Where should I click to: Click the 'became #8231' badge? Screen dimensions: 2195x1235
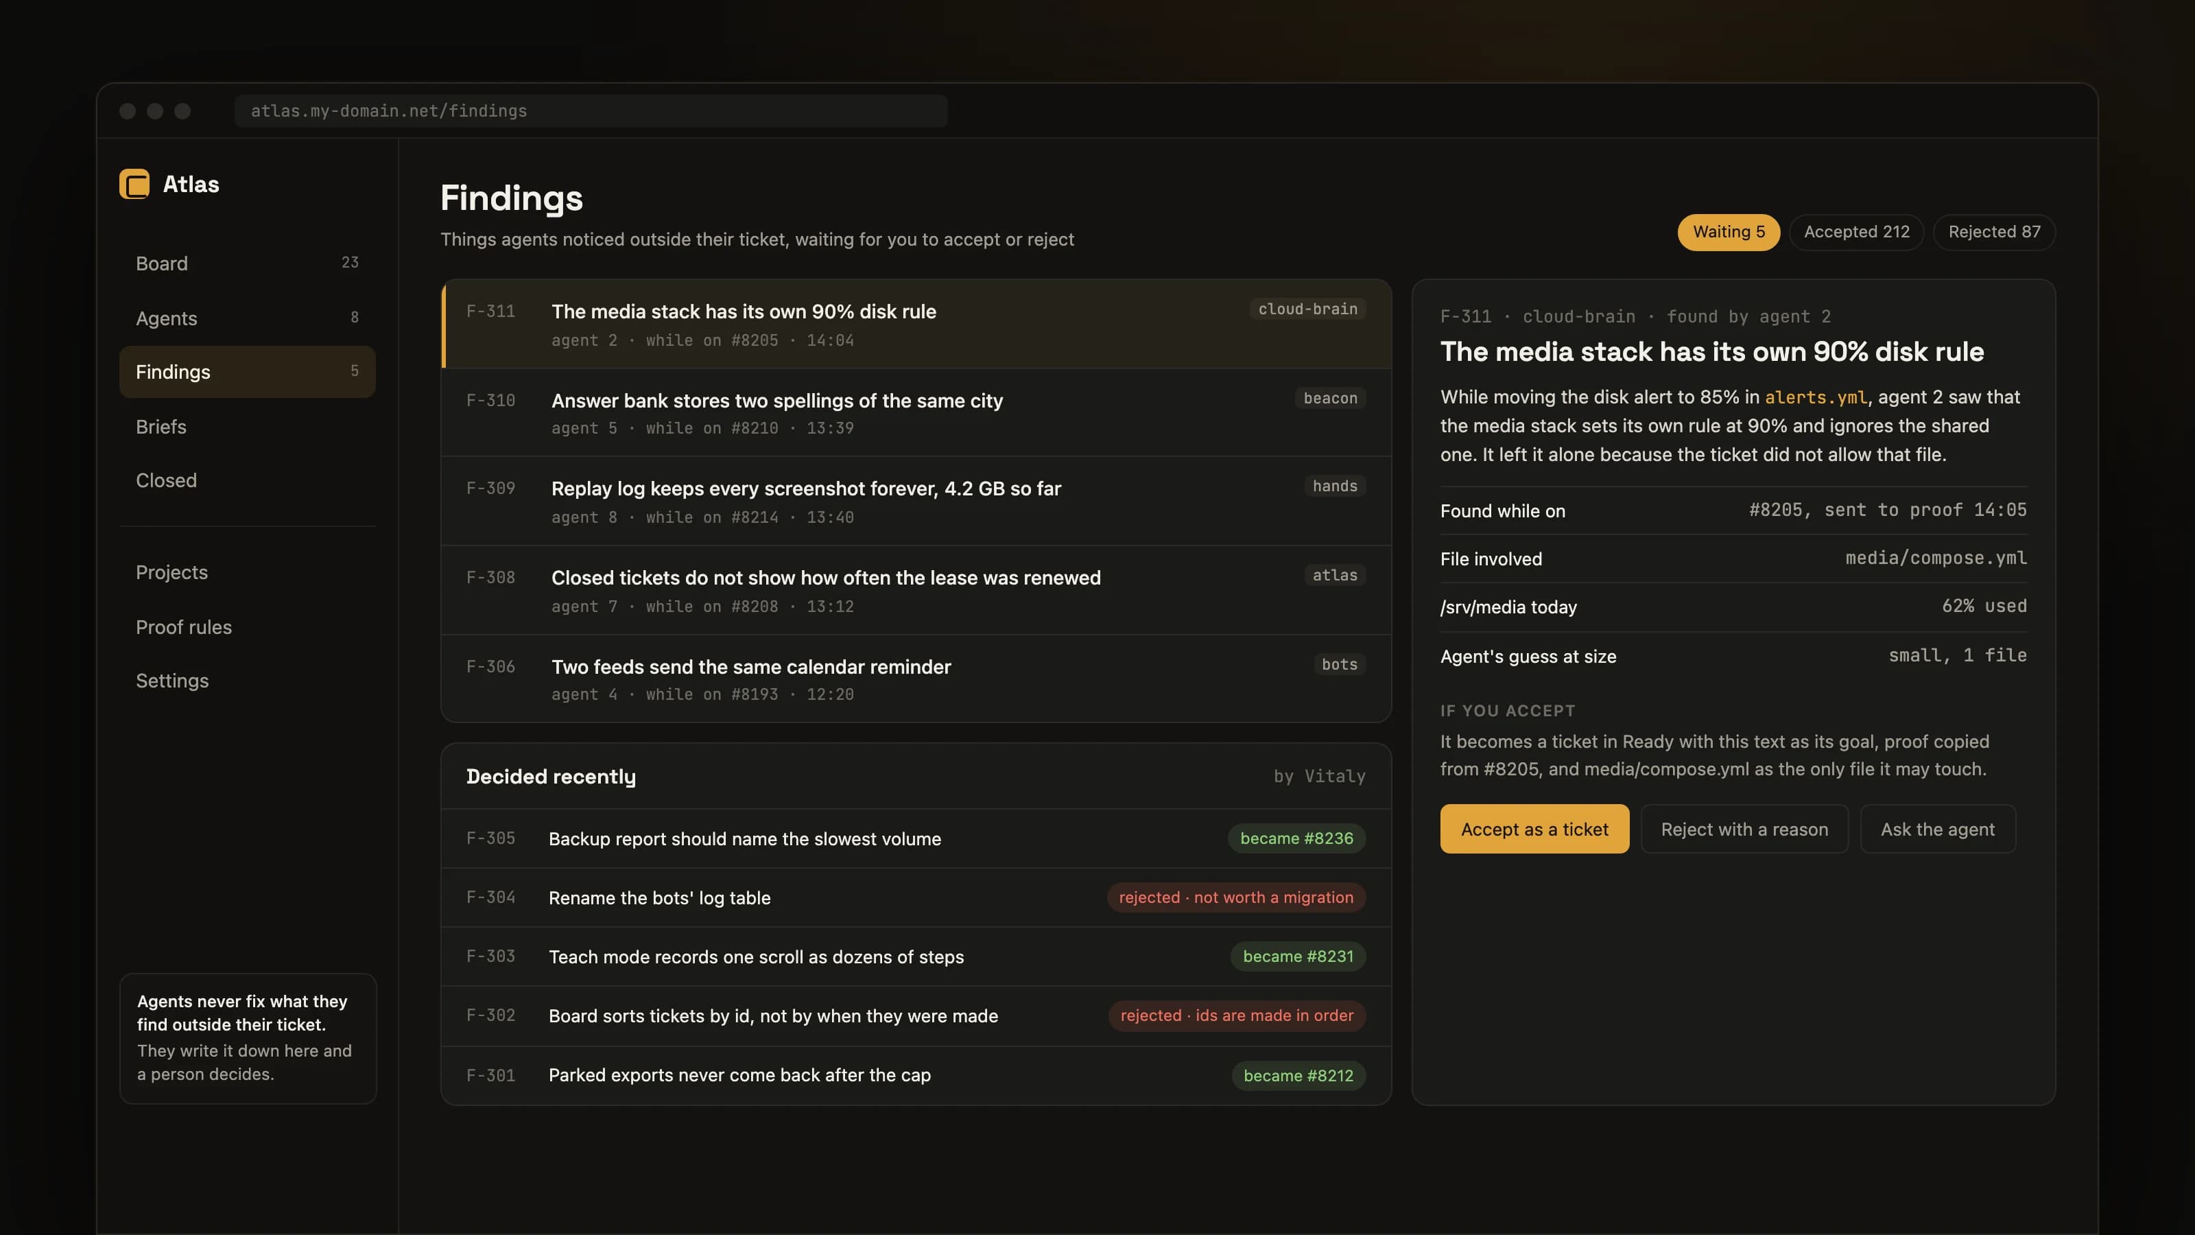(x=1298, y=956)
